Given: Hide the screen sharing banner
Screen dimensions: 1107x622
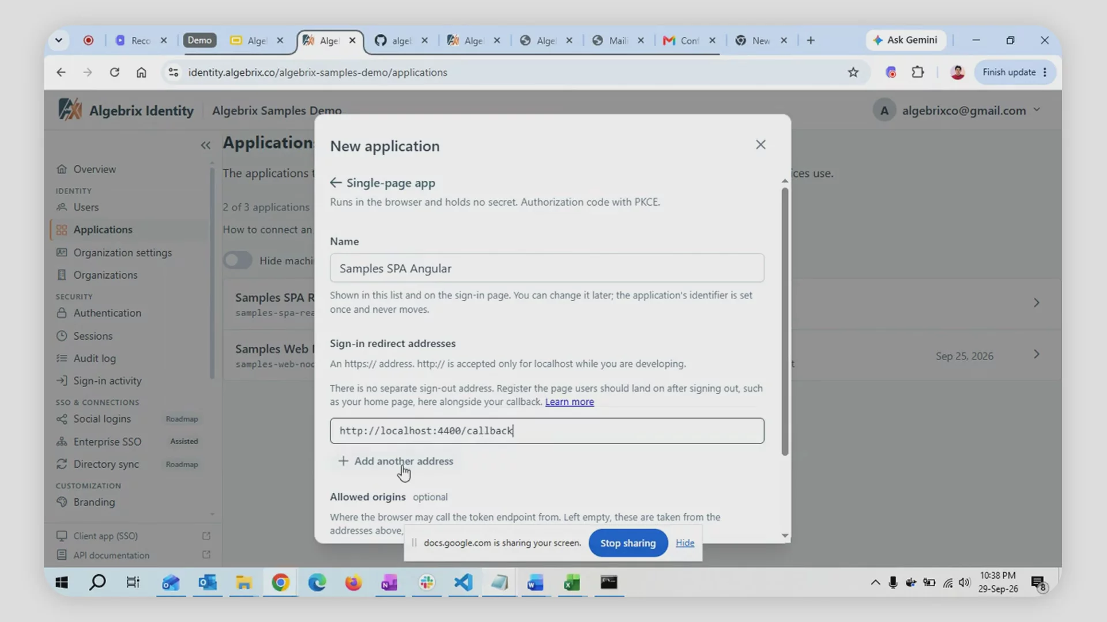Looking at the screenshot, I should coord(685,543).
